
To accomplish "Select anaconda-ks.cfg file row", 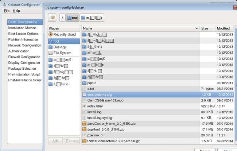I will pos(158,94).
